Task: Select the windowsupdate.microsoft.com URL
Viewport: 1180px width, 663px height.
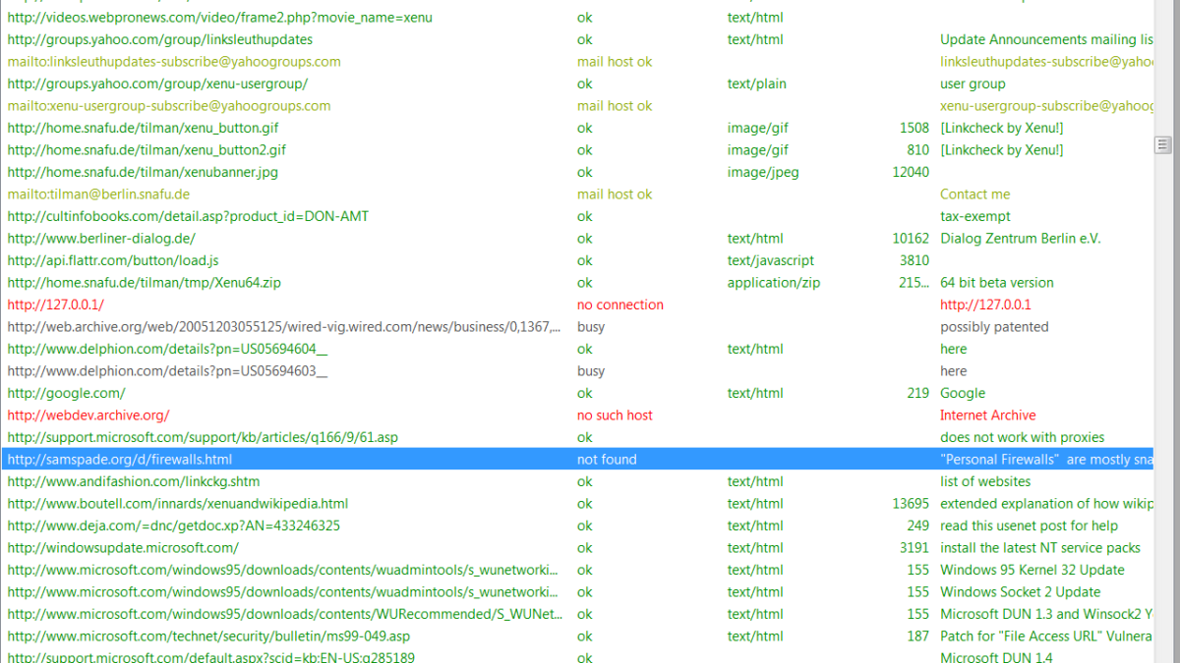Action: pos(123,548)
